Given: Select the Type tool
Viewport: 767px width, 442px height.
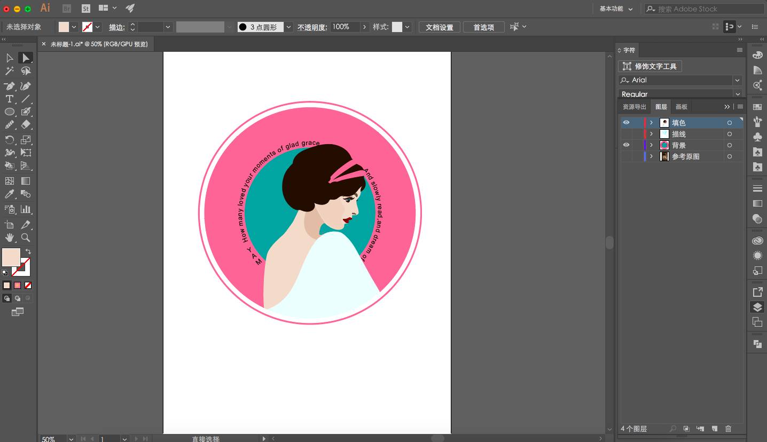Looking at the screenshot, I should 9,99.
